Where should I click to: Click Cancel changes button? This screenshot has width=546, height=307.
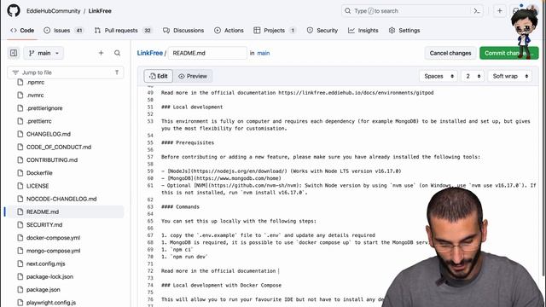[x=450, y=53]
